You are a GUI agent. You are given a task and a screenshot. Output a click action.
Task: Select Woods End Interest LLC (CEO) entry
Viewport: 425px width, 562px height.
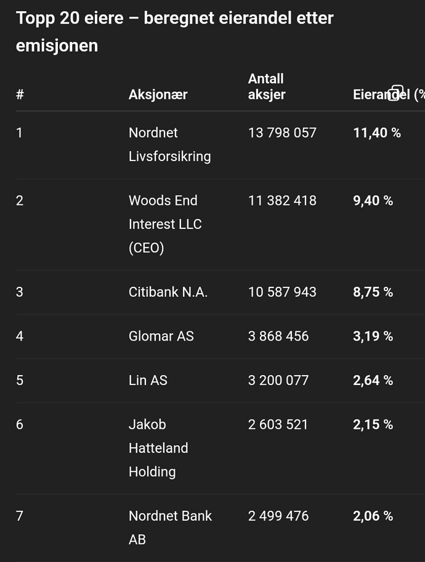(x=164, y=224)
